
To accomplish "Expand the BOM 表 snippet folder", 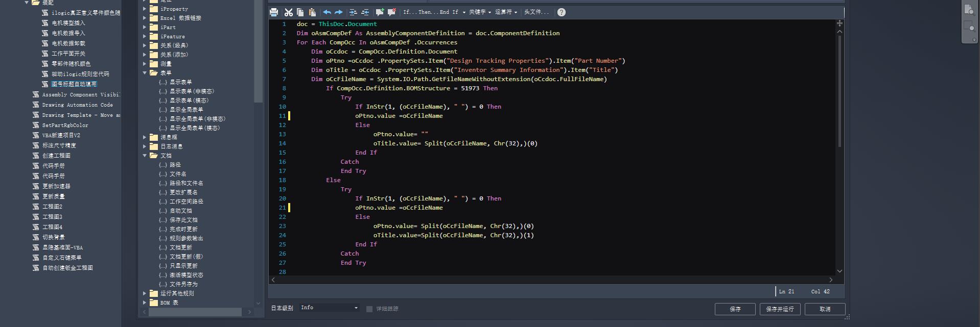I will pos(145,303).
